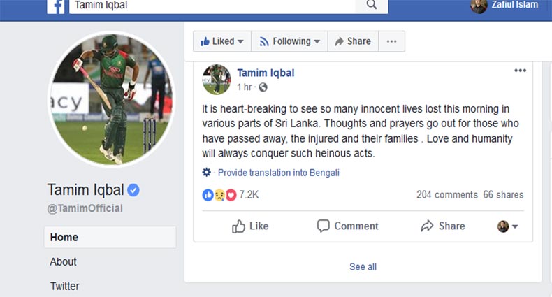Image resolution: width=552 pixels, height=297 pixels.
Task: Click the See all link
Action: [363, 266]
